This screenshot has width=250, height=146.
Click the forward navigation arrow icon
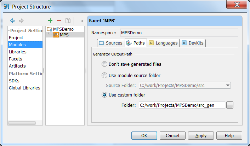[x=21, y=21]
